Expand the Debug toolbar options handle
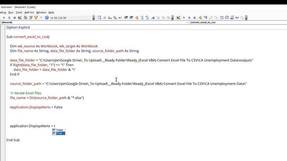Screen dimensions: 287x161 click(x=246, y=18)
